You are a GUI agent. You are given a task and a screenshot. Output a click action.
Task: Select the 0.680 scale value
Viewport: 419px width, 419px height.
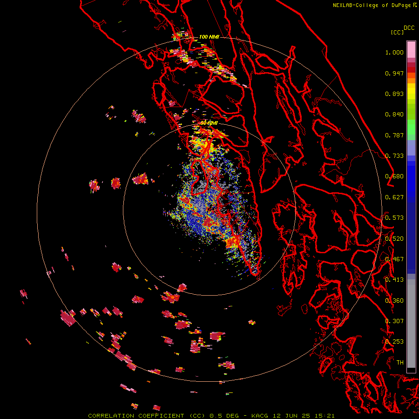point(394,176)
